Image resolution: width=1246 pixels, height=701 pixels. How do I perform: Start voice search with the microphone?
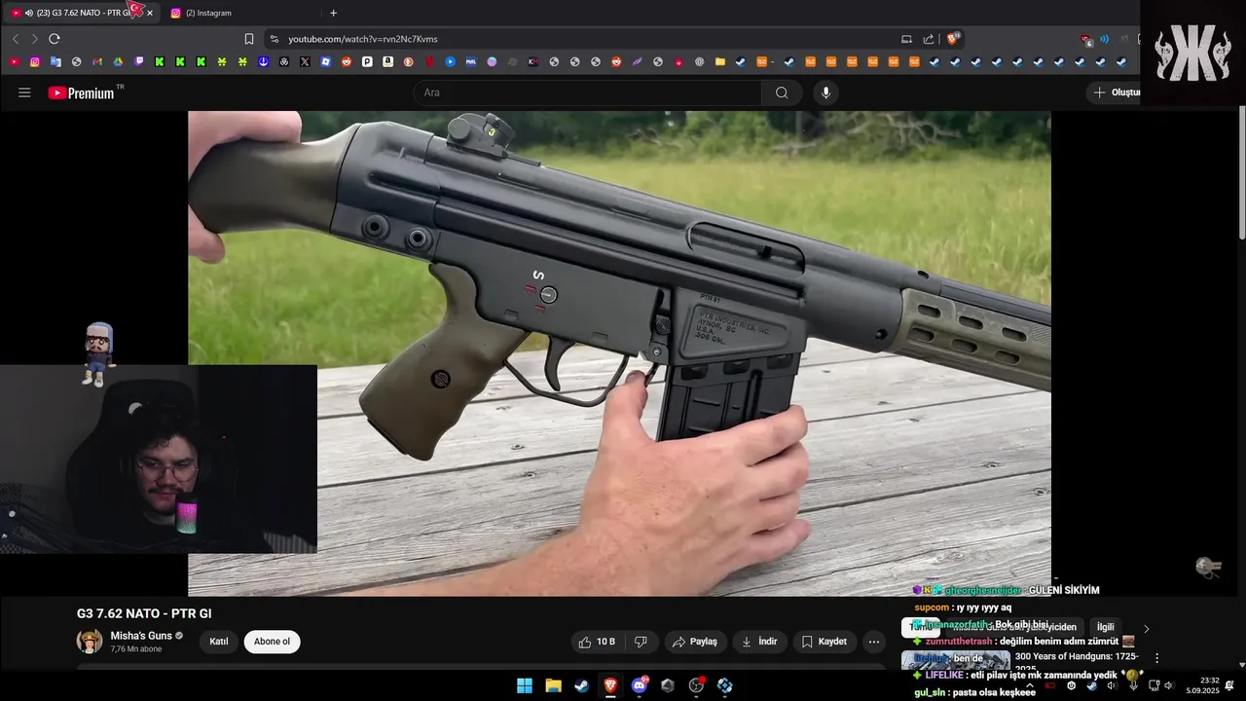(825, 92)
